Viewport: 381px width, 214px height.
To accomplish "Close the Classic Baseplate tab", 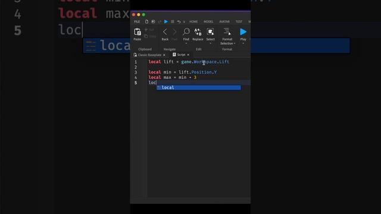I will (164, 55).
